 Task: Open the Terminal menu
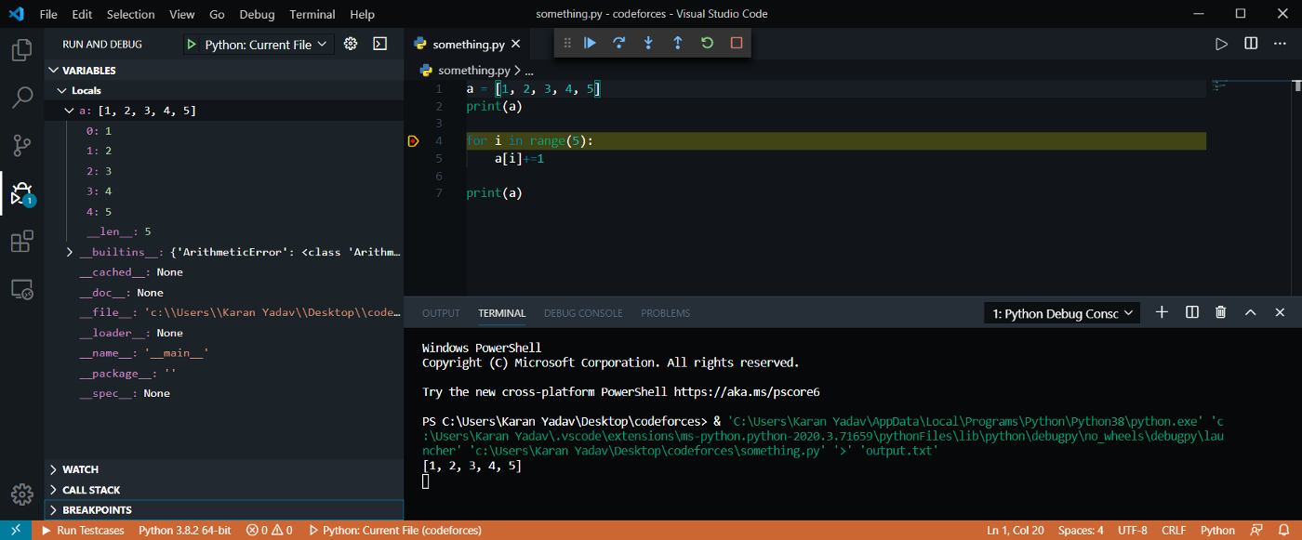312,14
